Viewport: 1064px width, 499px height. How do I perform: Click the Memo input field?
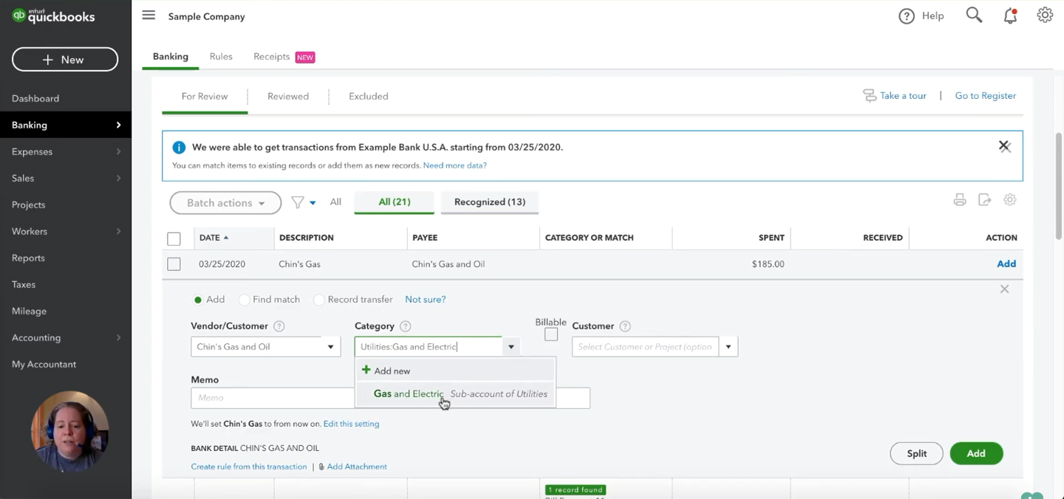273,398
